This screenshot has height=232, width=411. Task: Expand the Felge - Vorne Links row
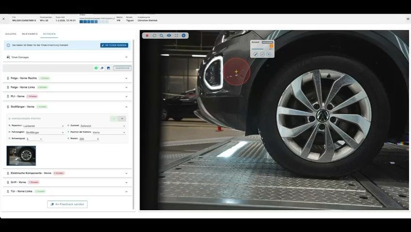67,87
